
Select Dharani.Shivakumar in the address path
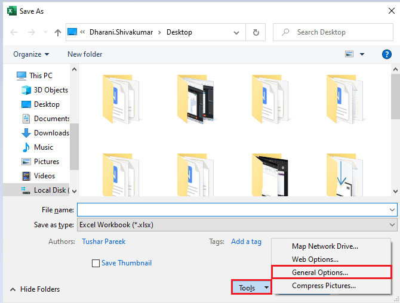(121, 32)
